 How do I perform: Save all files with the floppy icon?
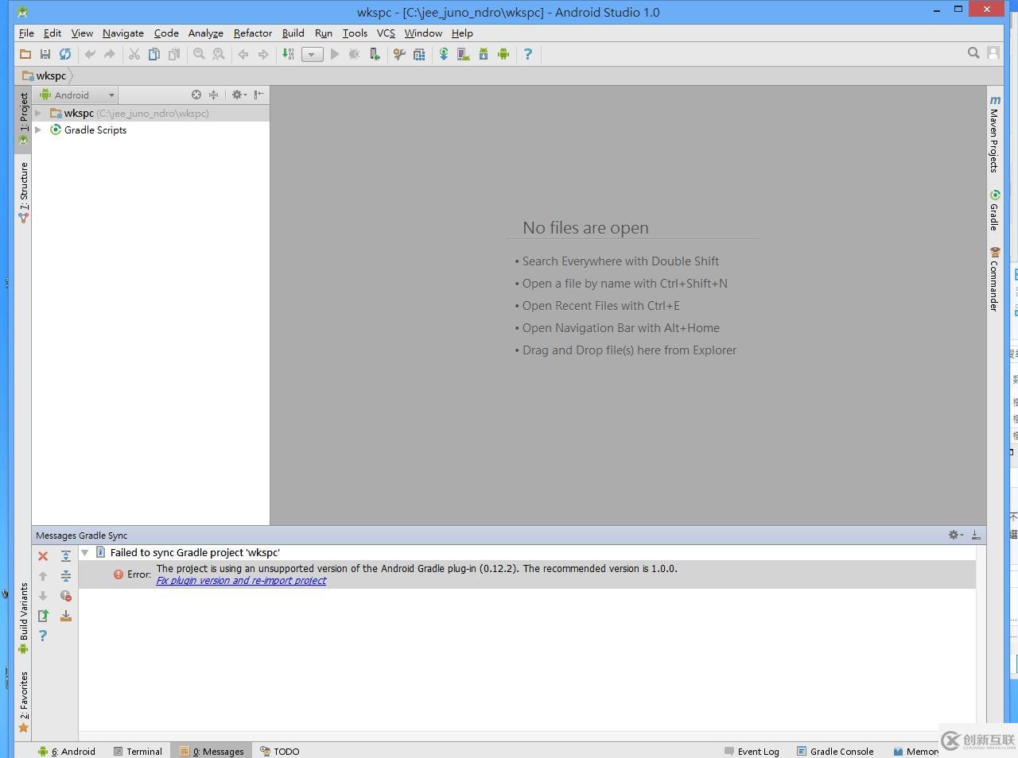[x=45, y=54]
